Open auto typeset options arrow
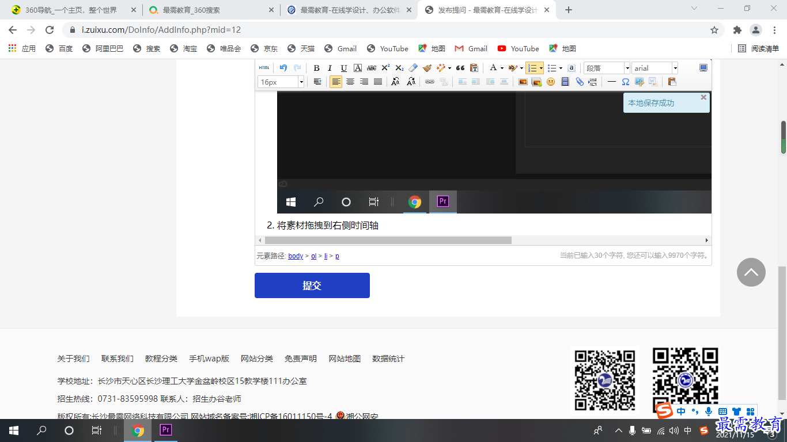The width and height of the screenshot is (787, 442). point(449,68)
